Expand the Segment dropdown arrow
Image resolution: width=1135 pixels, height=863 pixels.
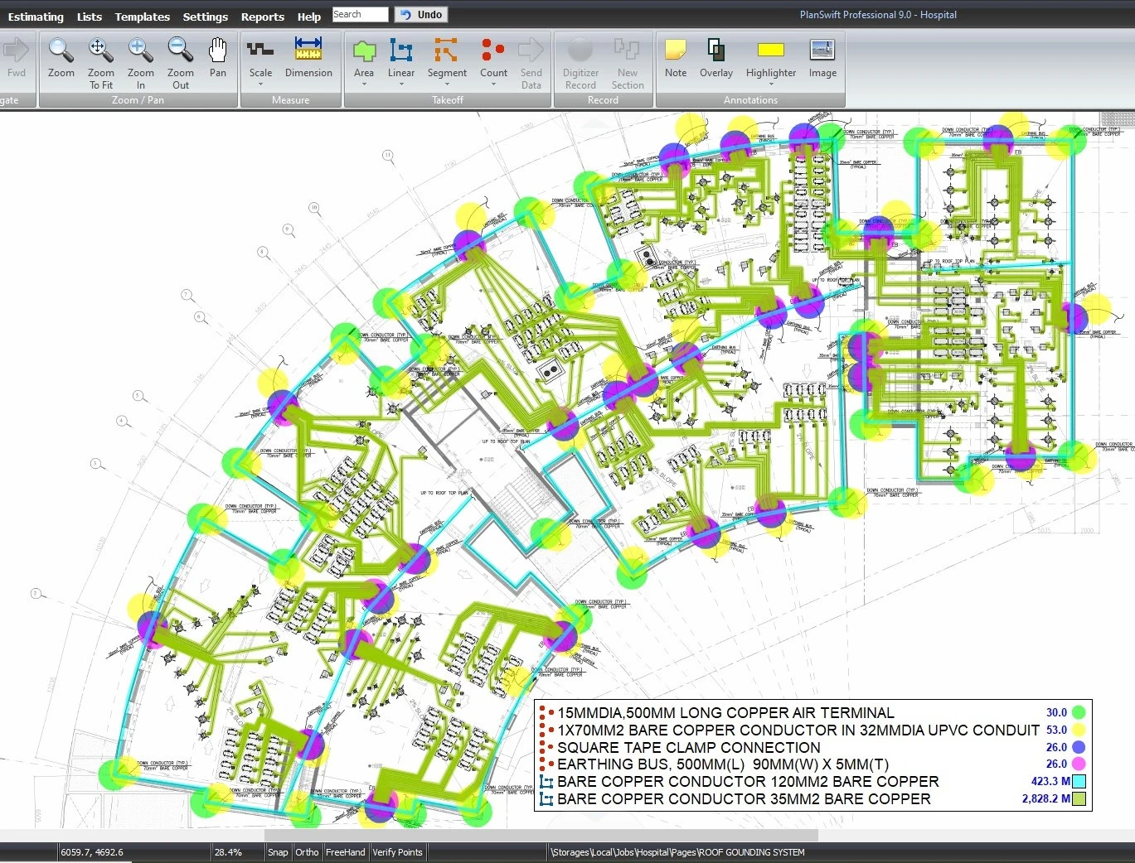(x=447, y=84)
